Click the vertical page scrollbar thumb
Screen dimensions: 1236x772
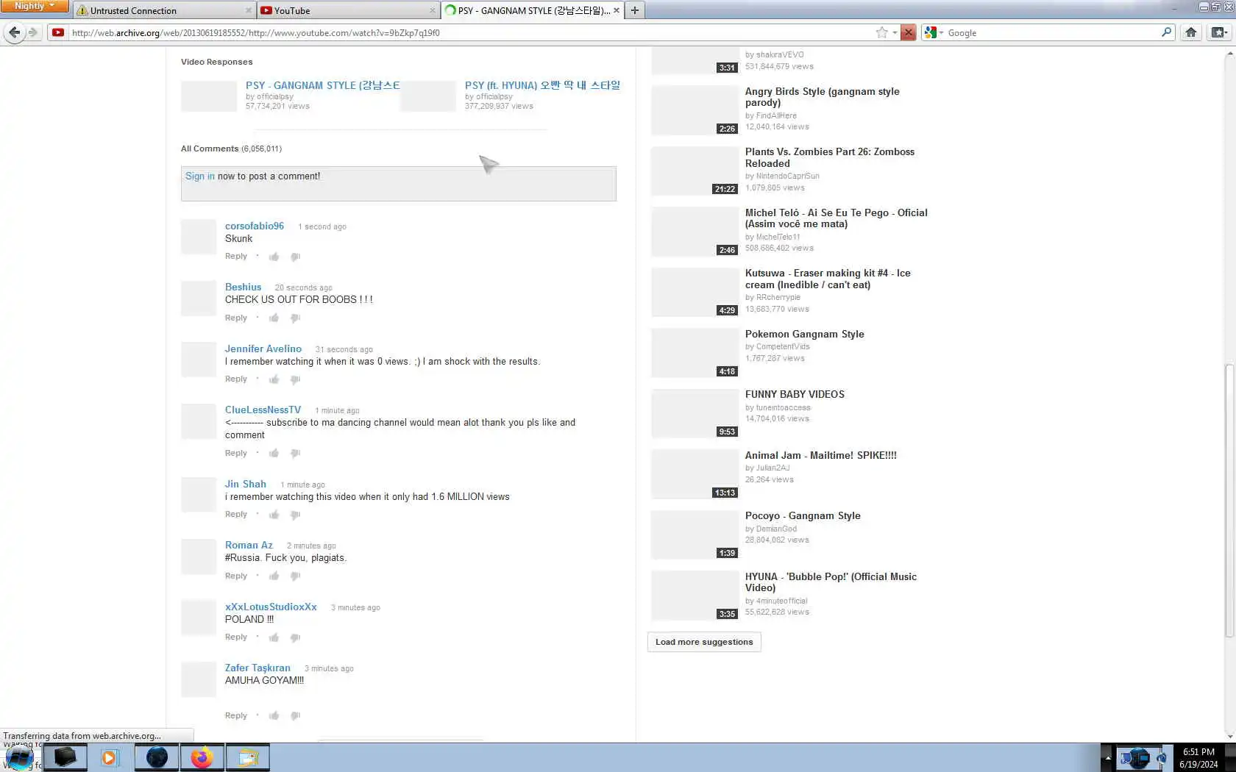point(1229,500)
